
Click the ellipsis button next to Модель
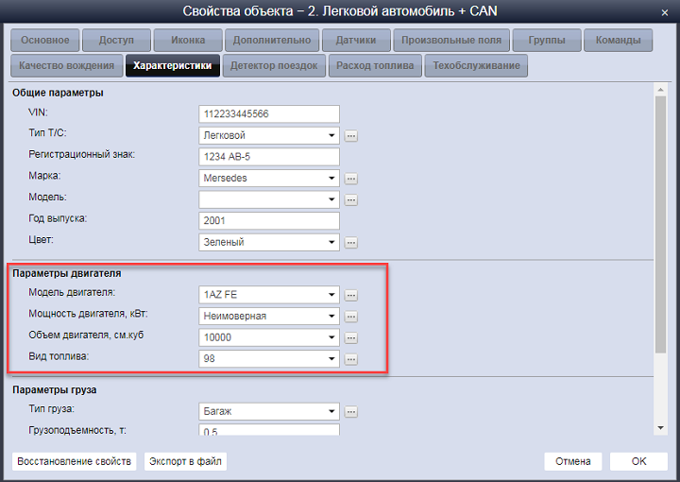click(351, 199)
